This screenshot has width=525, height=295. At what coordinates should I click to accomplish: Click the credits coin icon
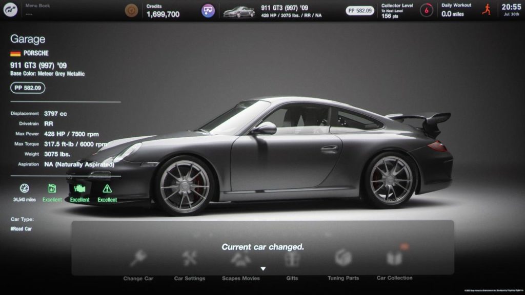click(131, 11)
